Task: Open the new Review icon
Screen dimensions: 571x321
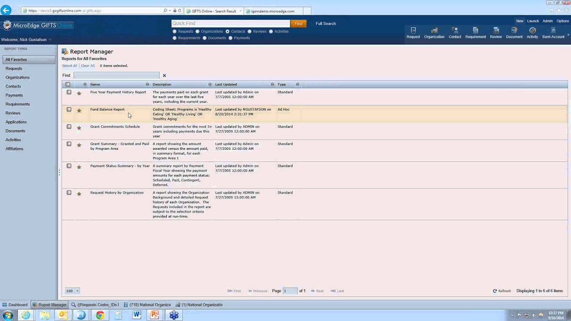Action: pos(496,33)
